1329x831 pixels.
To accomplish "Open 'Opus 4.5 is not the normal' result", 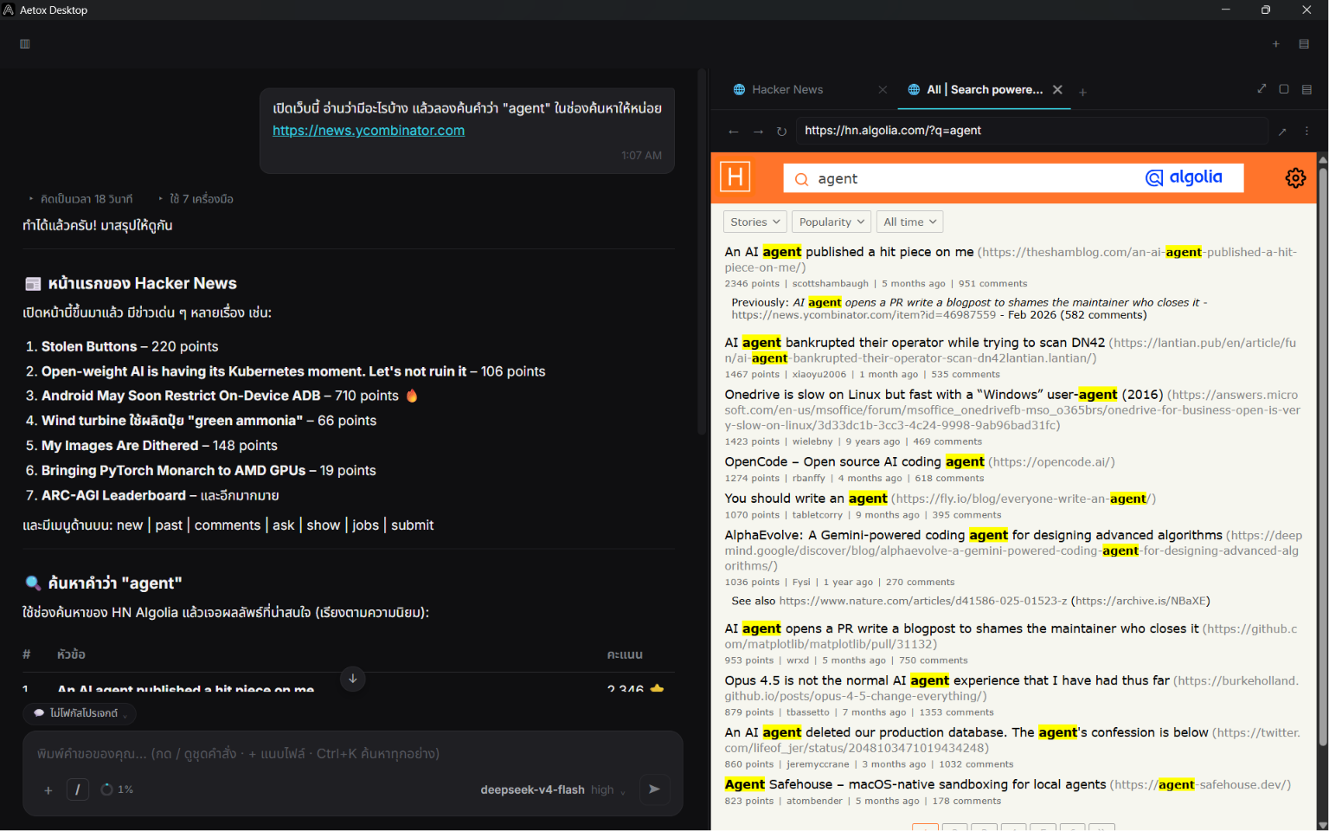I will coord(947,680).
